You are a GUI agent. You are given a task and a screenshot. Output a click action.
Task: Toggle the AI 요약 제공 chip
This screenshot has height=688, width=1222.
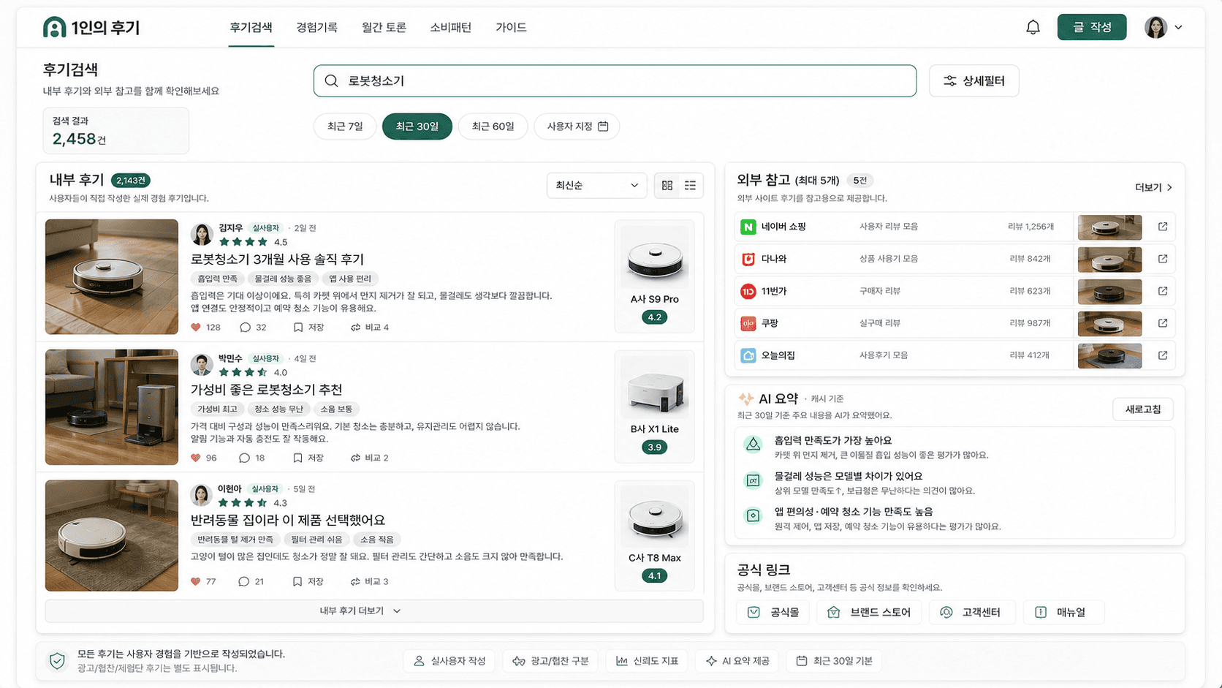point(737,661)
